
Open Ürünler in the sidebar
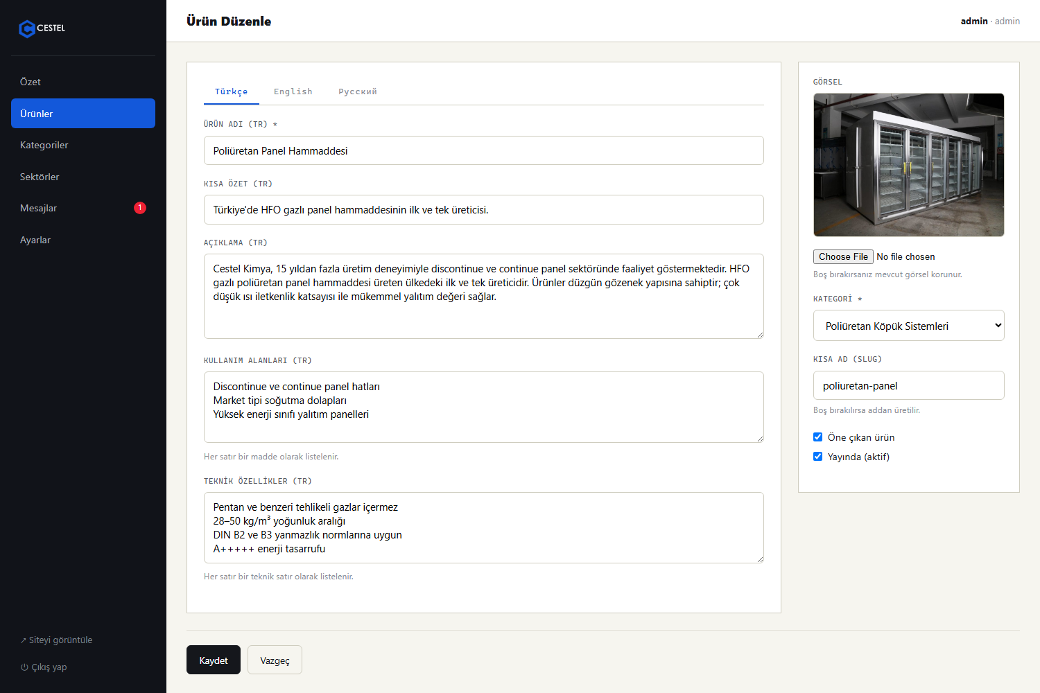click(x=83, y=114)
